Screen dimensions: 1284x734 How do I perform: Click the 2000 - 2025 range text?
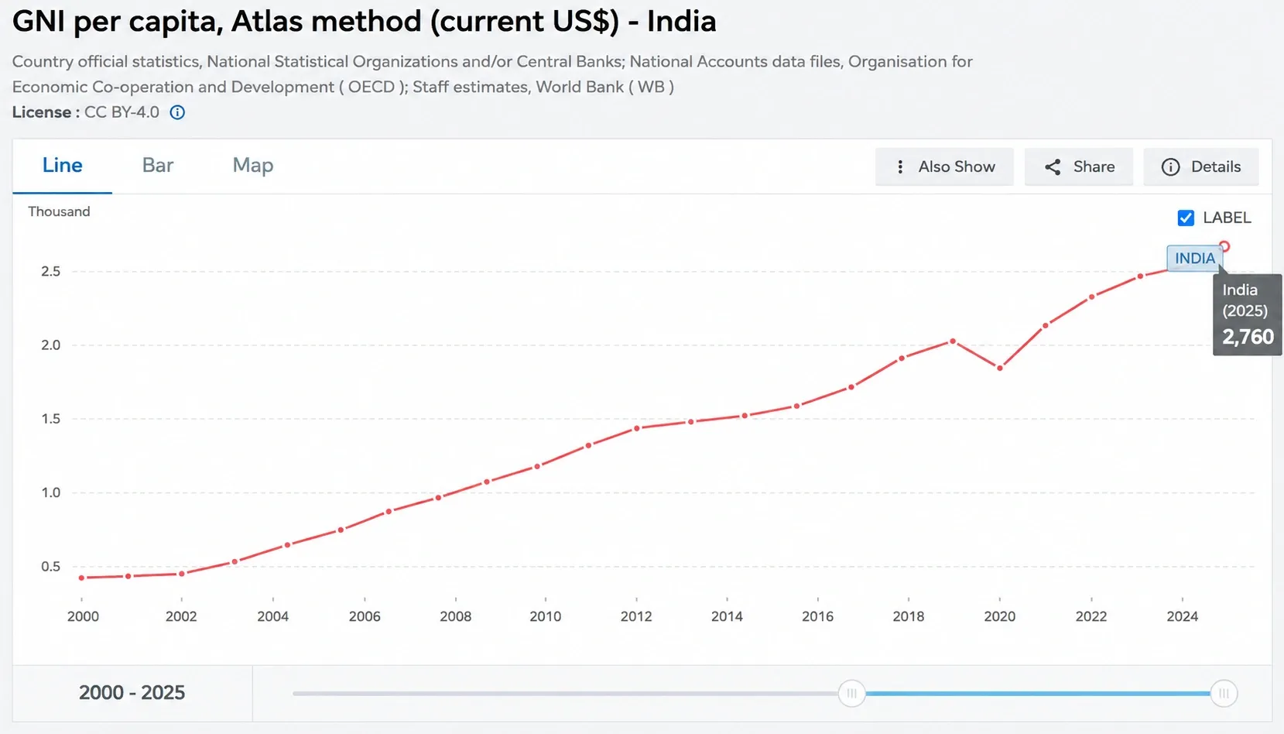132,692
